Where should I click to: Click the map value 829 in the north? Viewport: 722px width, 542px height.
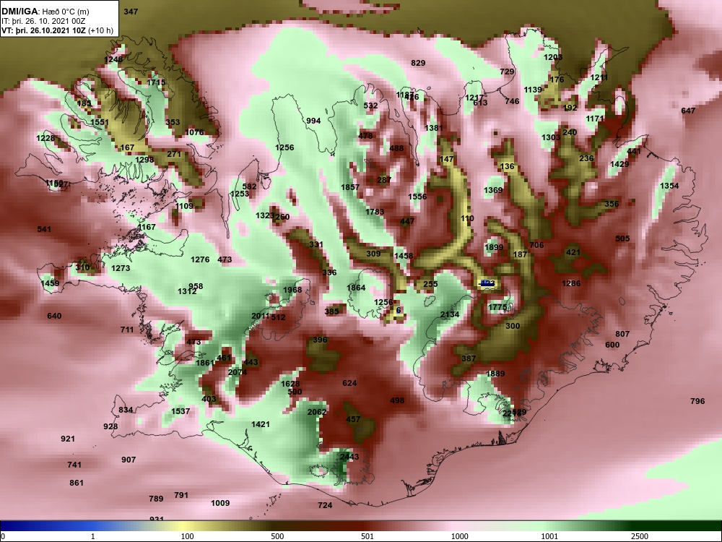(x=418, y=63)
